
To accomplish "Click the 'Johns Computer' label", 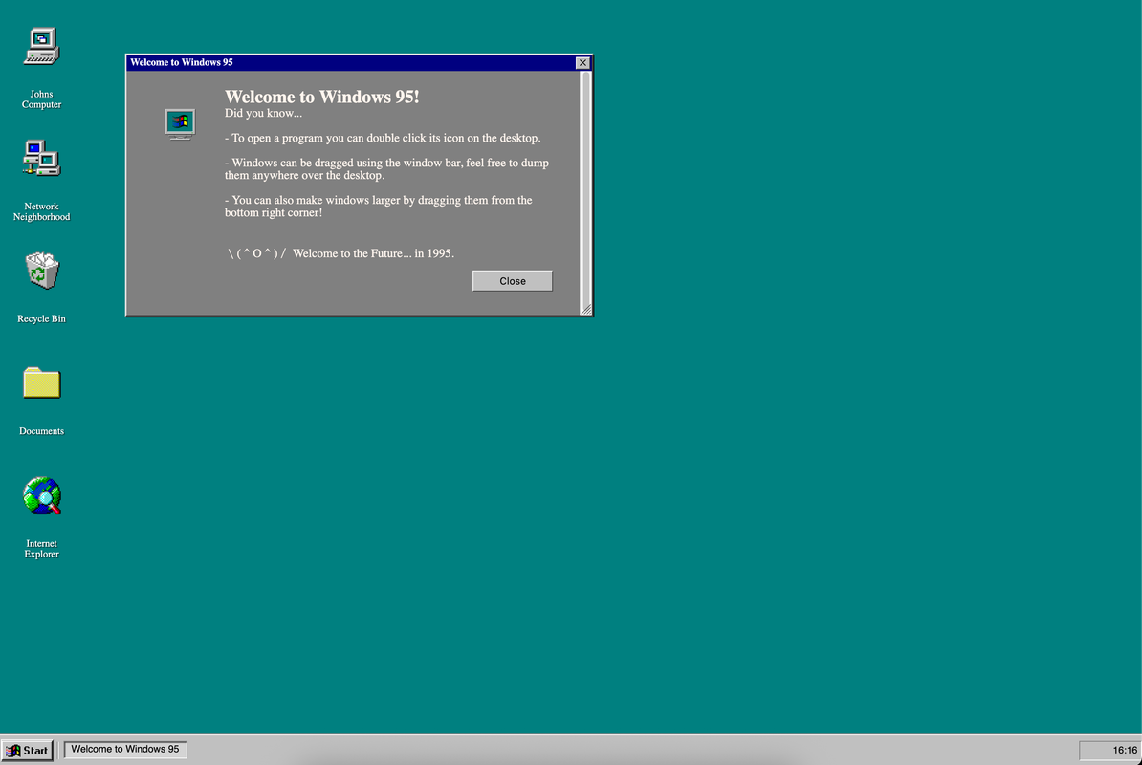I will click(41, 99).
